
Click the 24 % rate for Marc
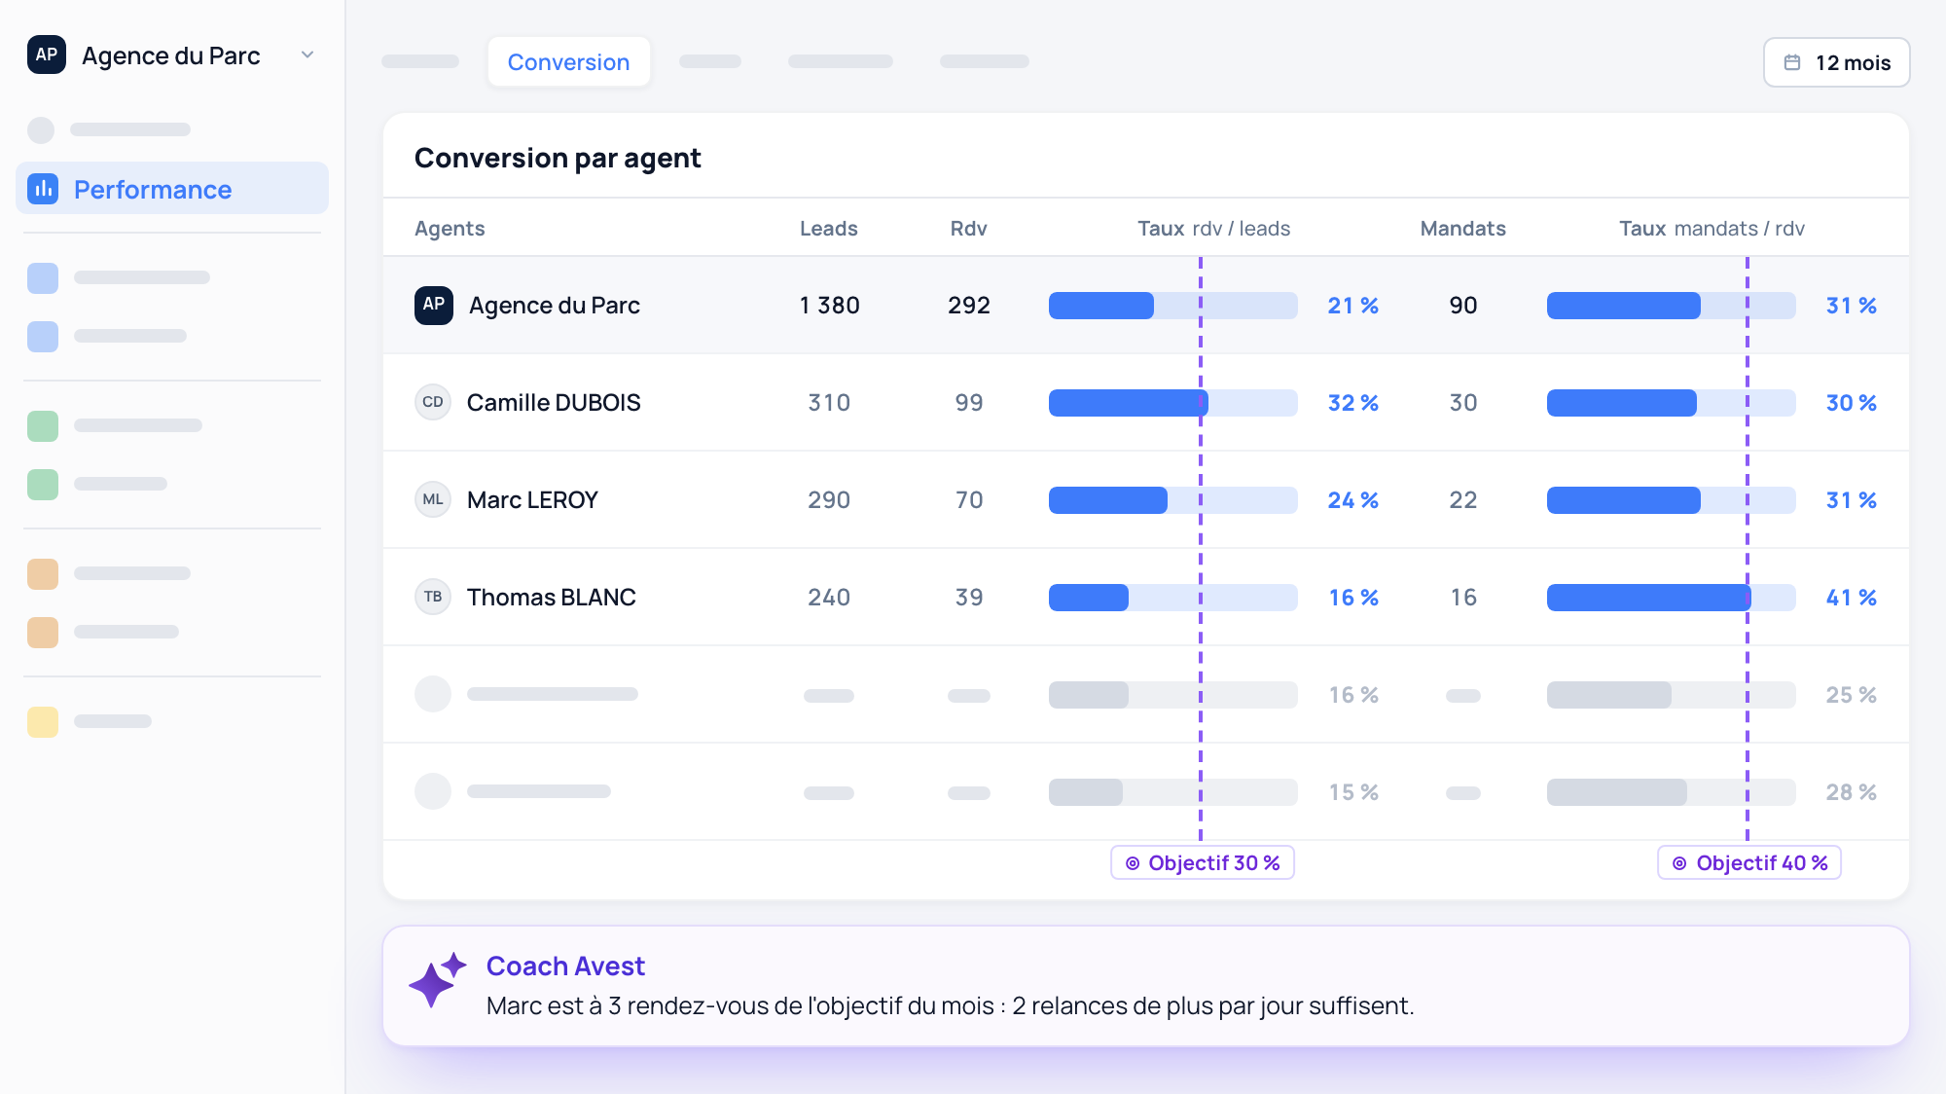point(1353,500)
